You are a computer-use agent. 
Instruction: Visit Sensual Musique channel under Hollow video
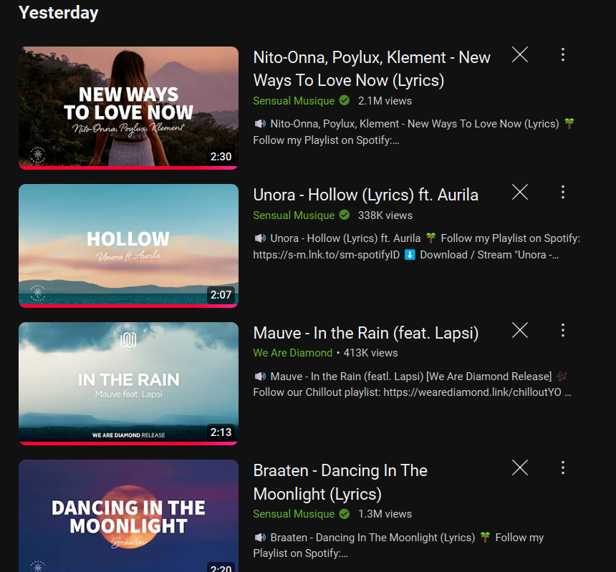(x=294, y=215)
